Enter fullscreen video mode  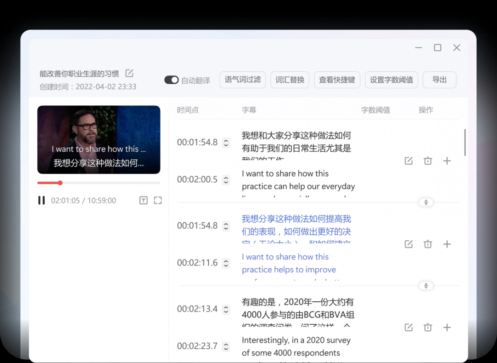[158, 200]
